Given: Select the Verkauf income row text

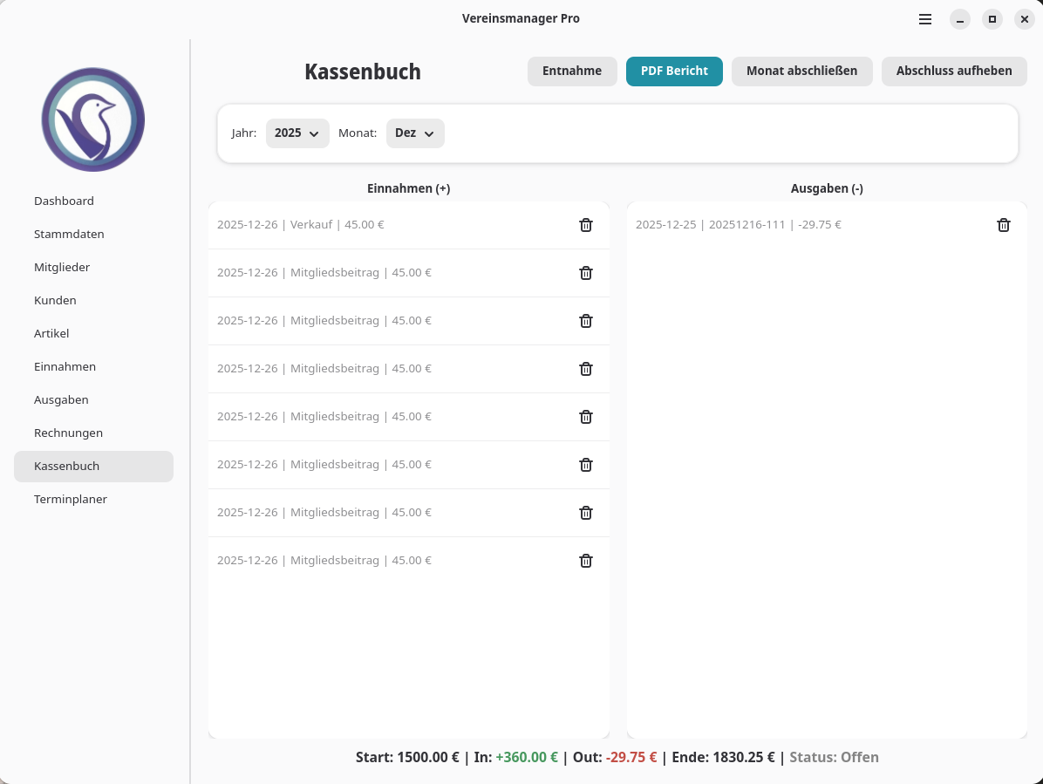Looking at the screenshot, I should coord(300,225).
